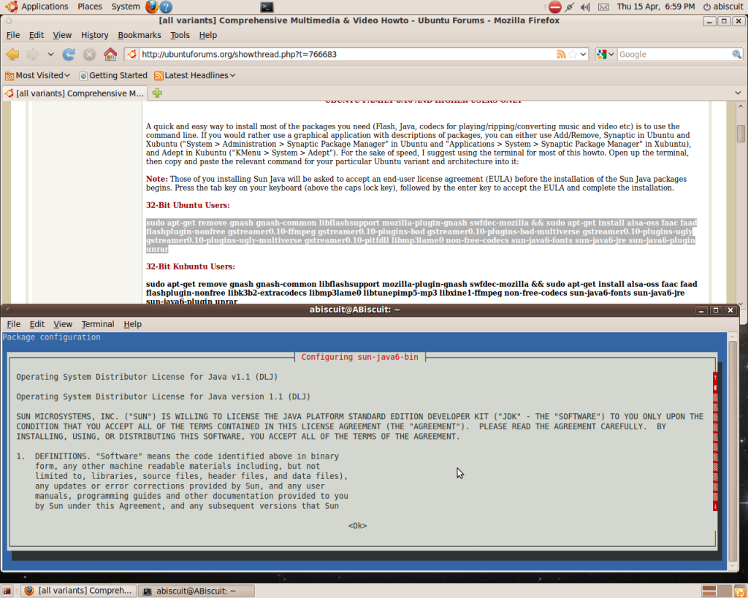Click Configuring sun-java6-bin dialog title
Viewport: 748px width, 598px height.
pyautogui.click(x=359, y=357)
